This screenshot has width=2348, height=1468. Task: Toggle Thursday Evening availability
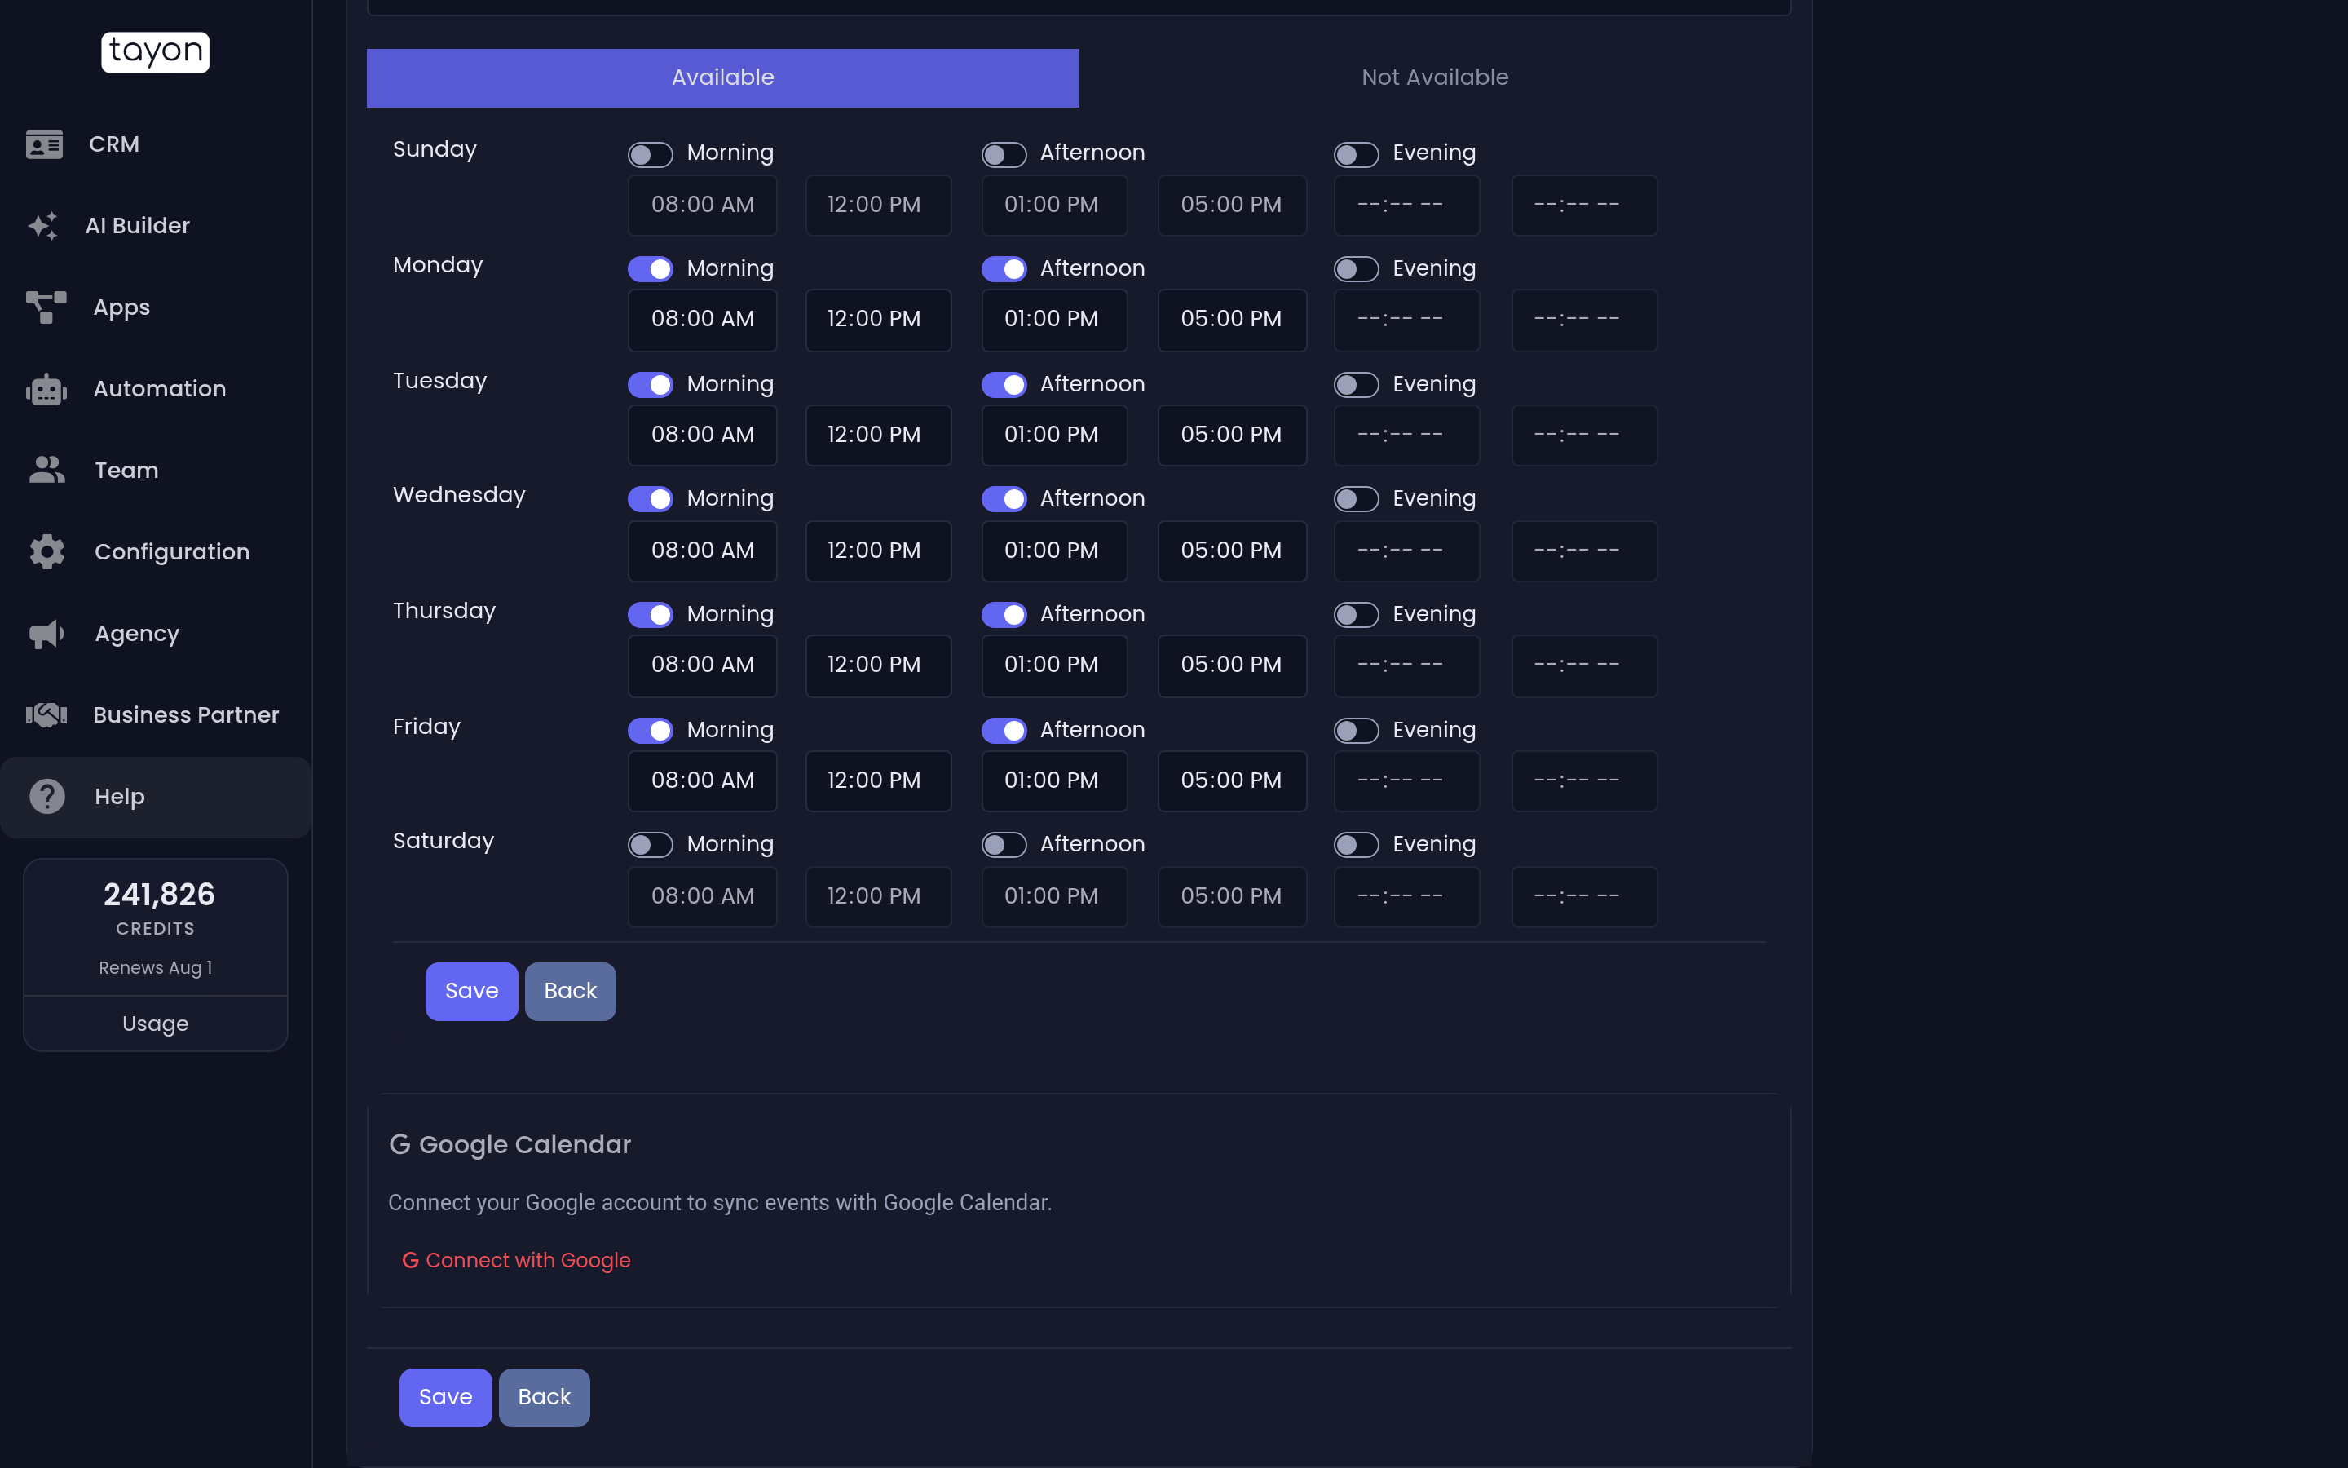coord(1356,615)
